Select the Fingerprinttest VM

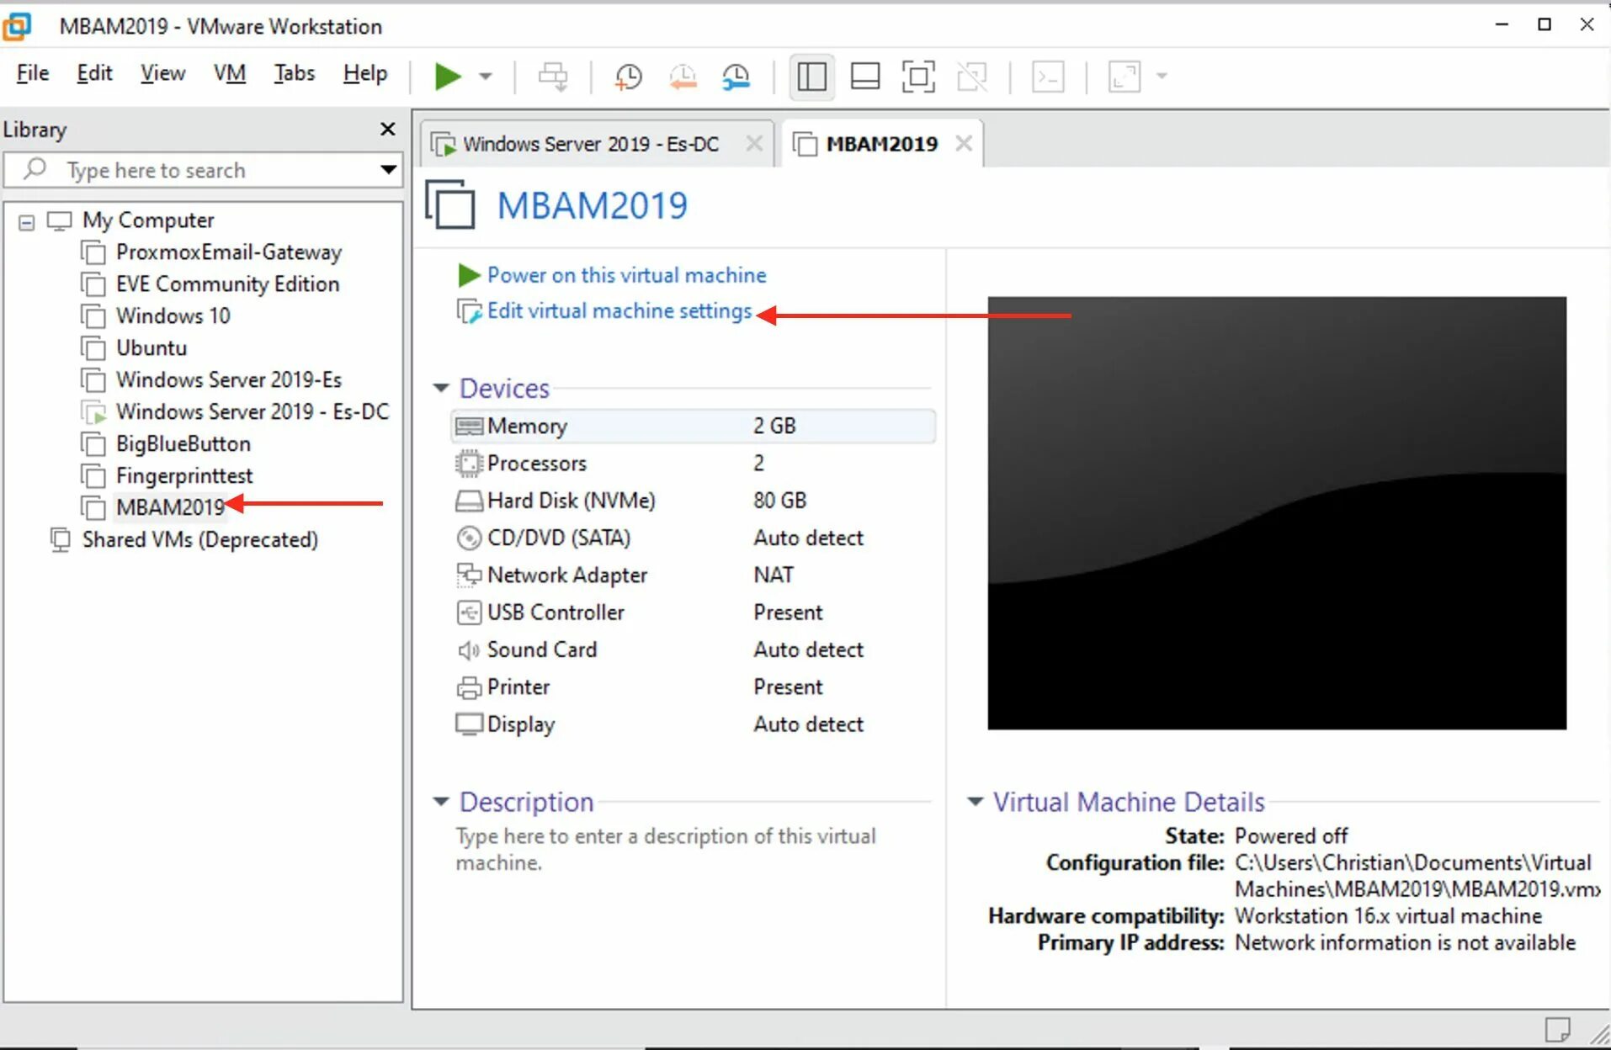184,476
